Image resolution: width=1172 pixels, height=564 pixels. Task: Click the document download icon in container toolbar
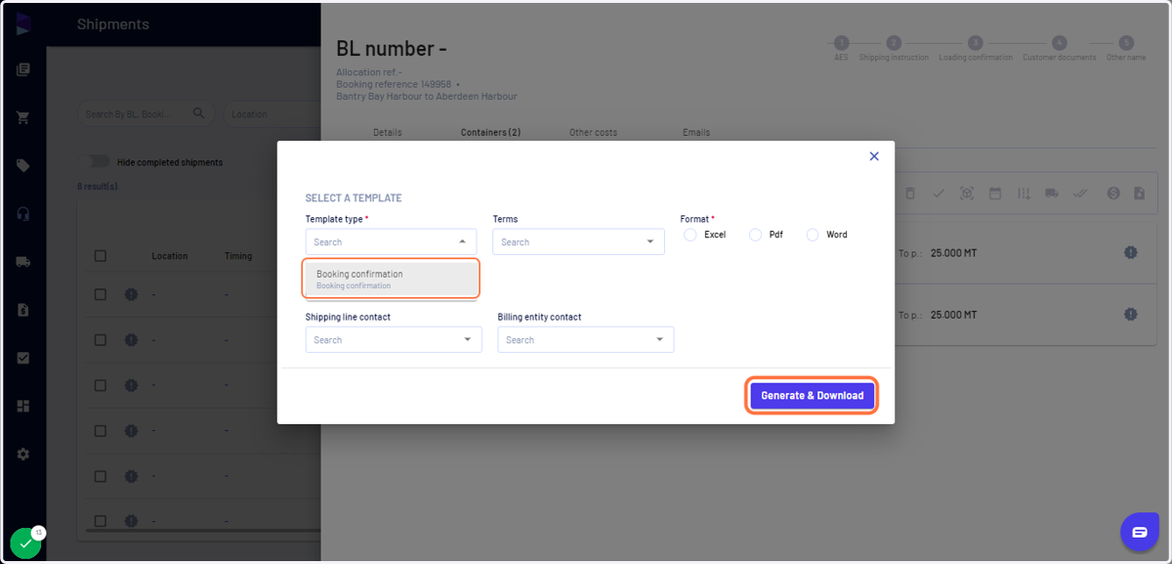[x=1139, y=194]
